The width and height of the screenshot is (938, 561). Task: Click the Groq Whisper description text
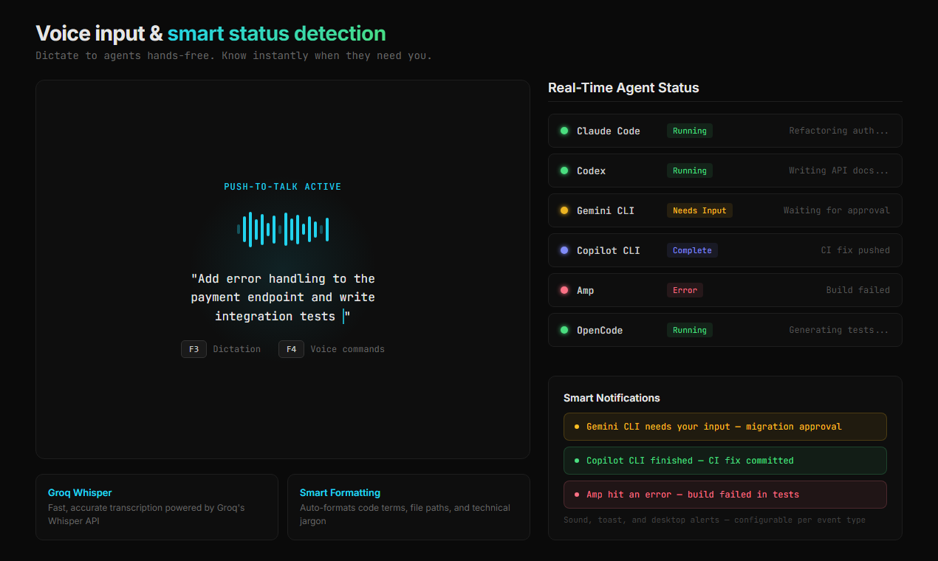(146, 514)
